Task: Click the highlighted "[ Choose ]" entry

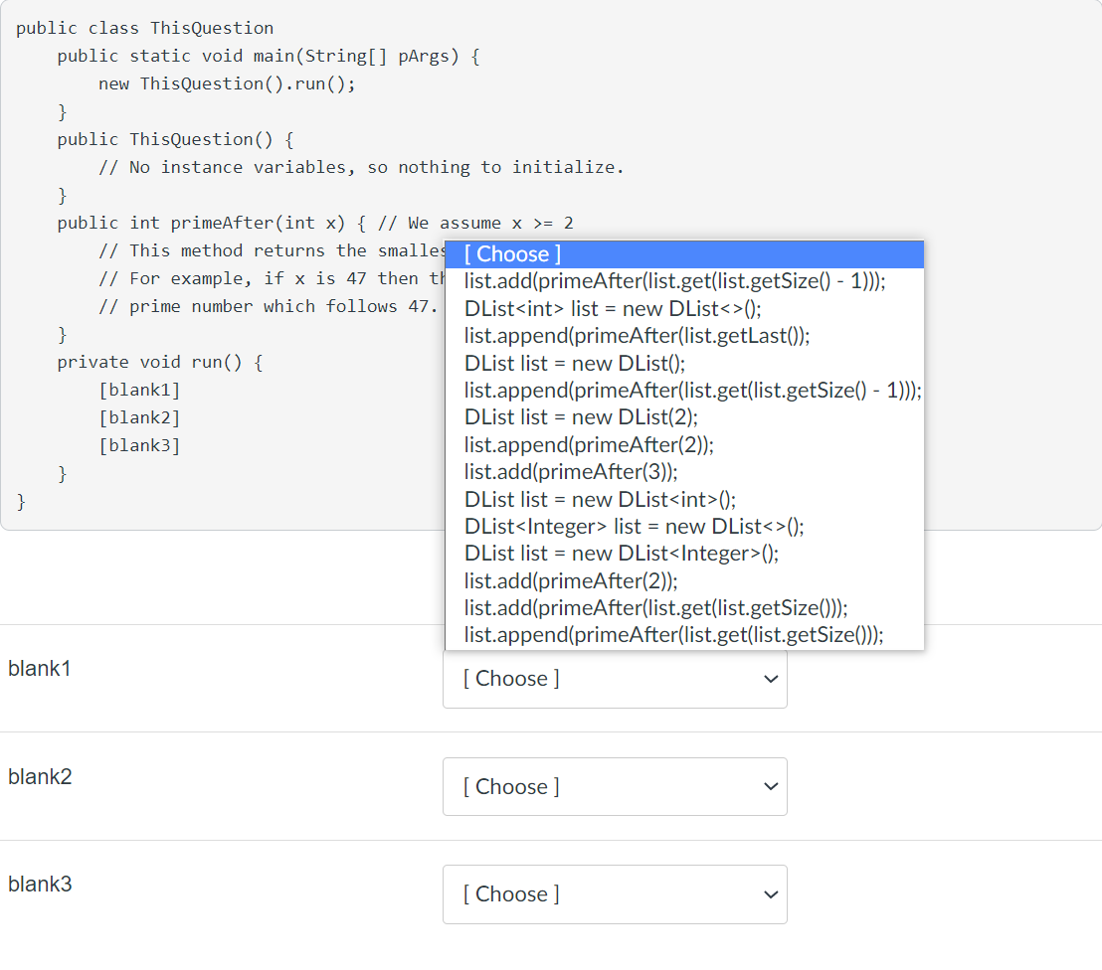Action: pos(512,254)
